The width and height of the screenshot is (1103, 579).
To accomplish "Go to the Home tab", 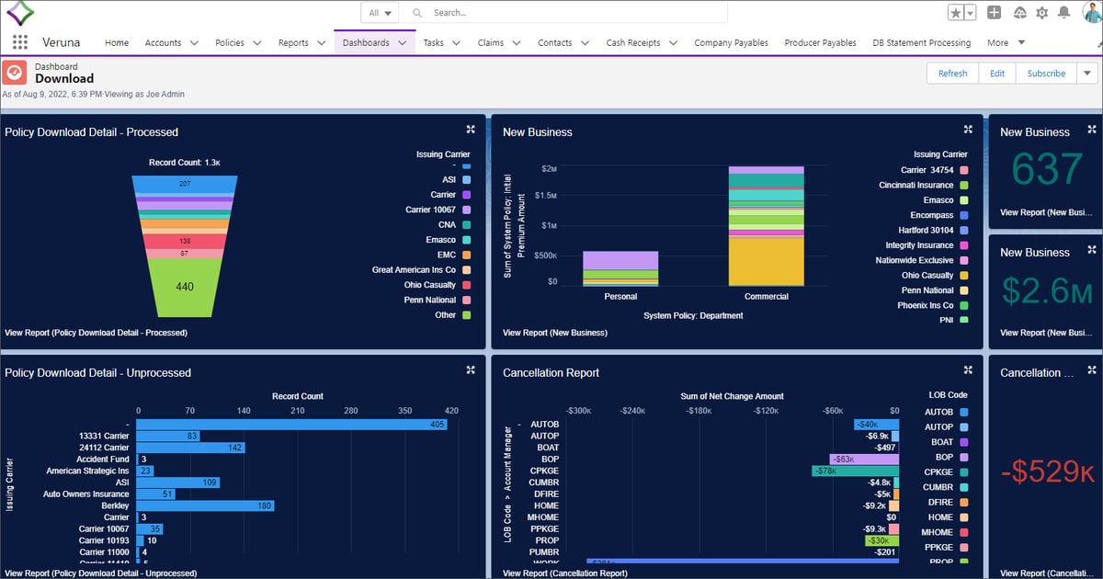I will (117, 42).
